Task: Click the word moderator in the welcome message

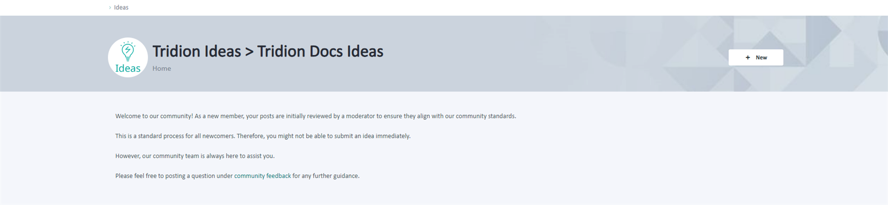Action: coord(361,116)
